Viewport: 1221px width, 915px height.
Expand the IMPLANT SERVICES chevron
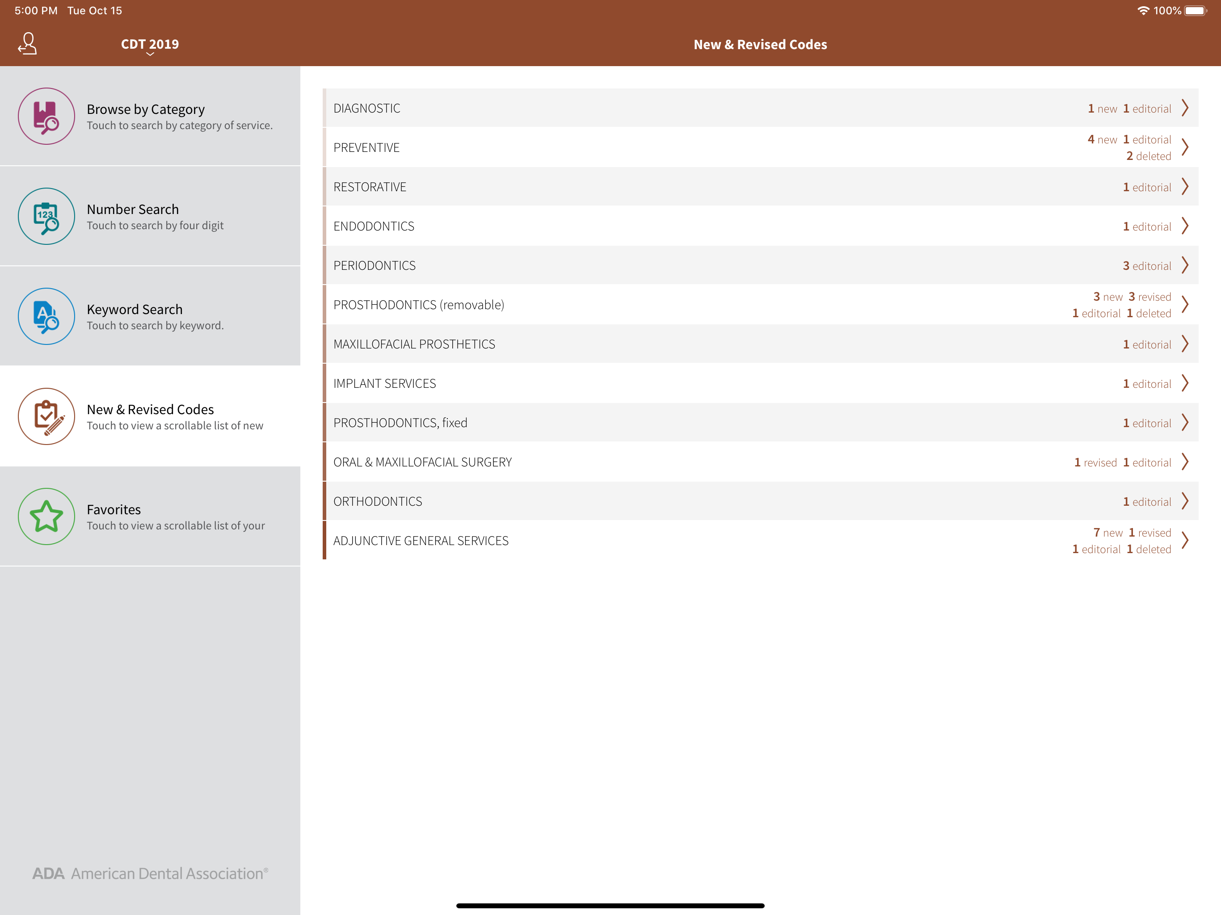1185,383
